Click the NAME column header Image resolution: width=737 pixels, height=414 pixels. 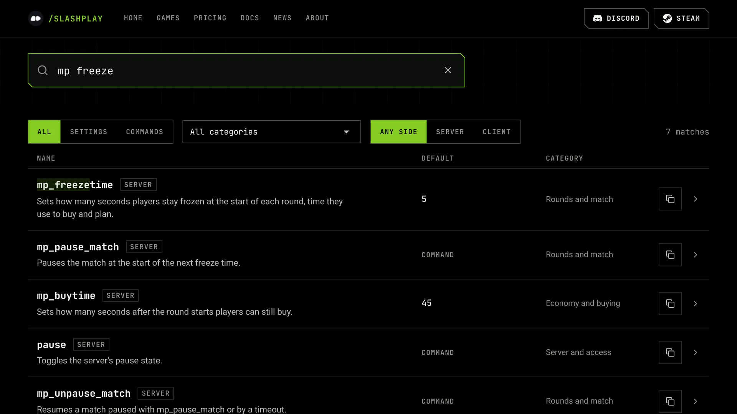46,158
